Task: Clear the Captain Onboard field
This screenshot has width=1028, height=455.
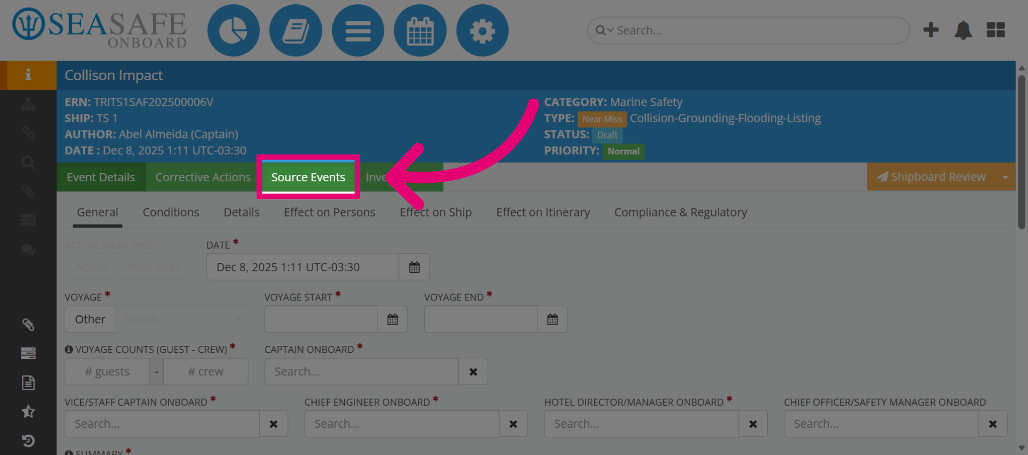Action: 473,372
